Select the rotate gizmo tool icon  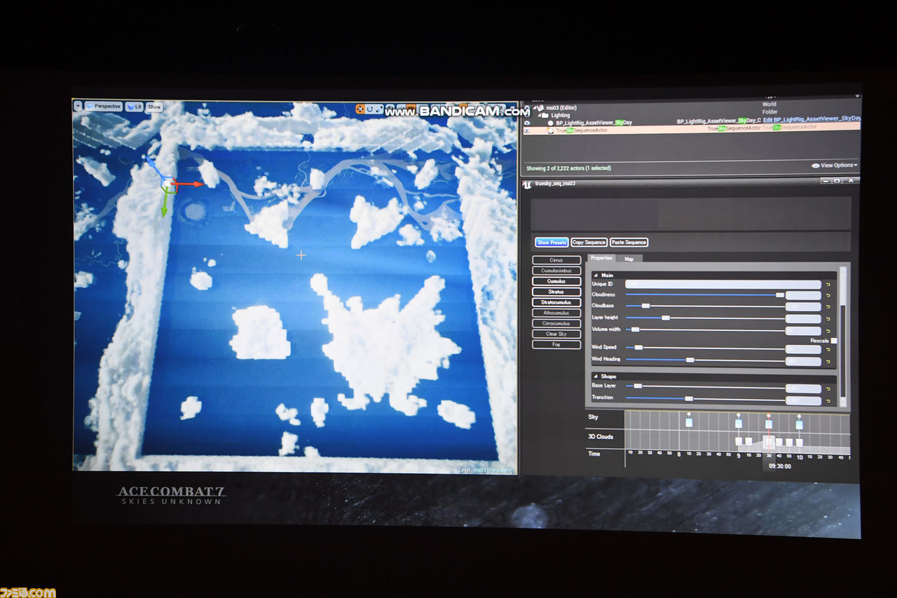point(369,109)
